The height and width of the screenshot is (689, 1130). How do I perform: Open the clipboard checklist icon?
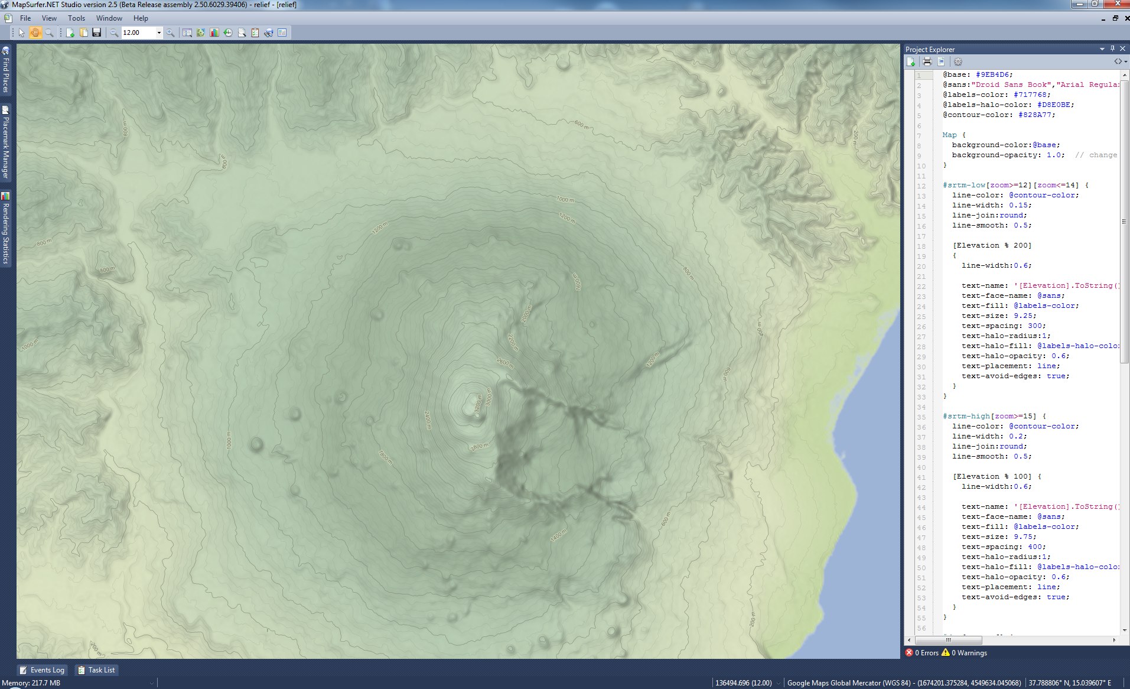(255, 33)
